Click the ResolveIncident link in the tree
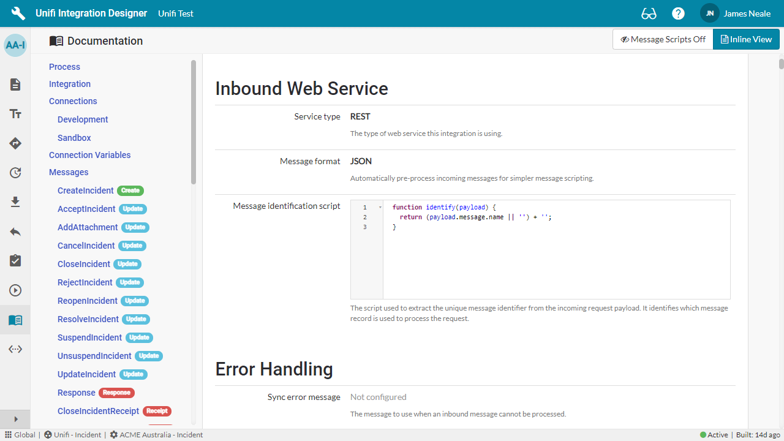The height and width of the screenshot is (441, 784). coord(87,319)
